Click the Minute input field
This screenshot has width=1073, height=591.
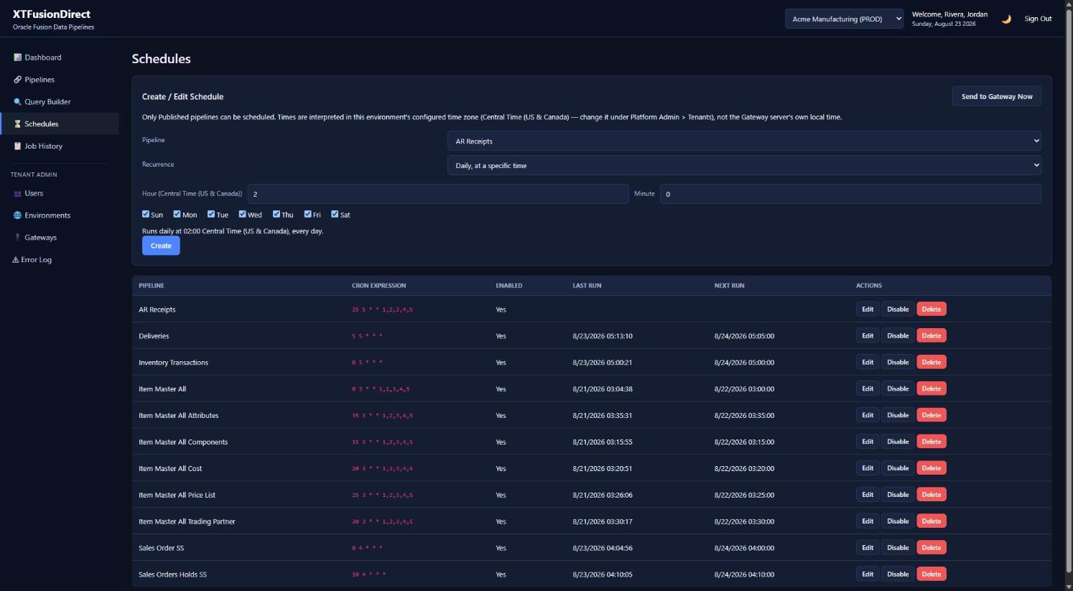click(850, 194)
